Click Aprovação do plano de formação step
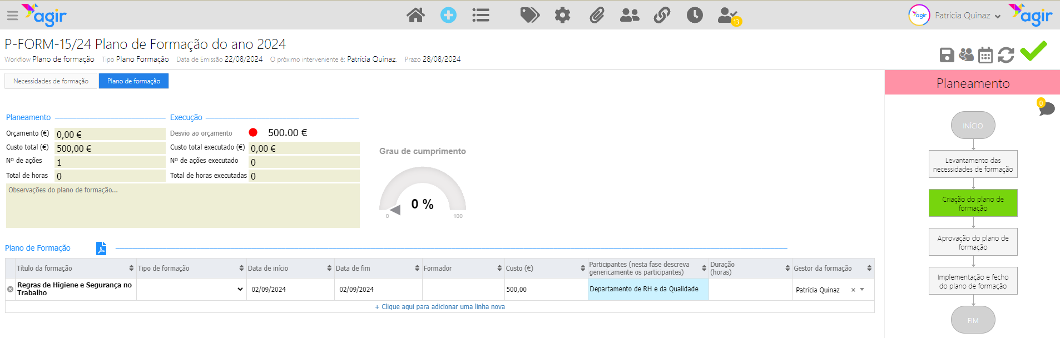This screenshot has width=1060, height=338. [973, 242]
